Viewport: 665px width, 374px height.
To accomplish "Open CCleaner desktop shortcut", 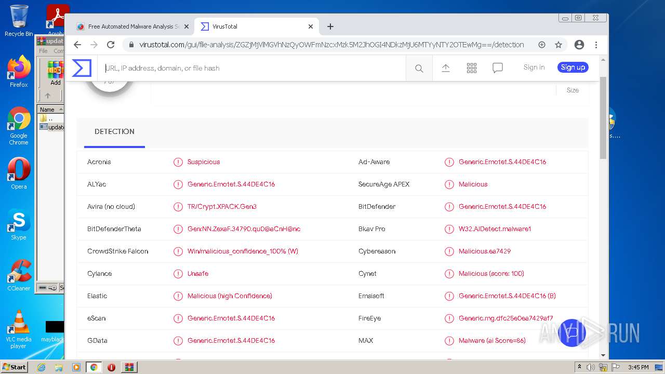I will click(x=19, y=275).
